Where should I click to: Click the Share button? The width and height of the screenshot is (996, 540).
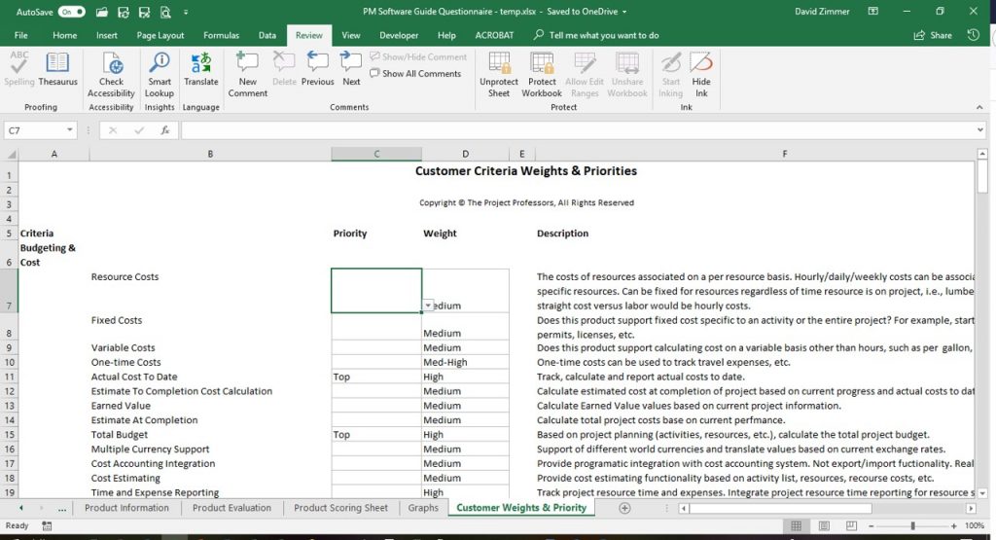[x=933, y=35]
